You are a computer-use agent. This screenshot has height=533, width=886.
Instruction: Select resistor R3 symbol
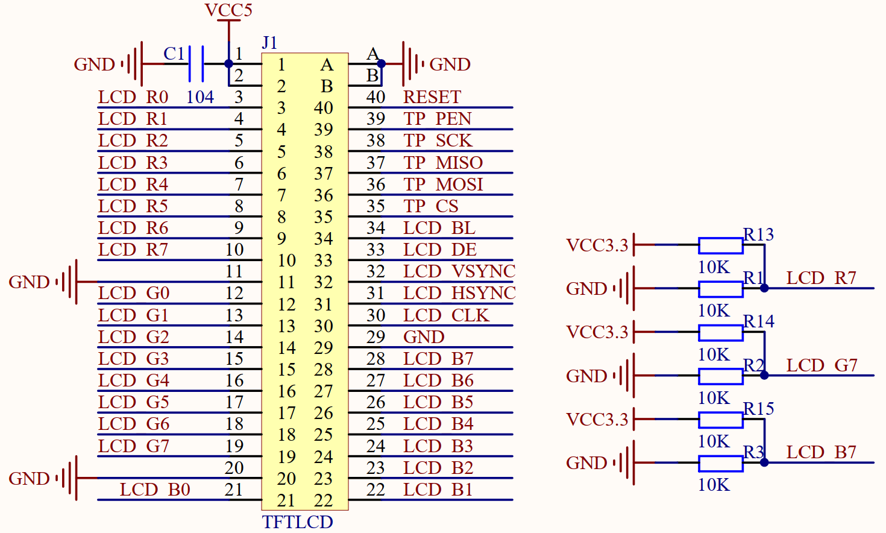(x=720, y=463)
